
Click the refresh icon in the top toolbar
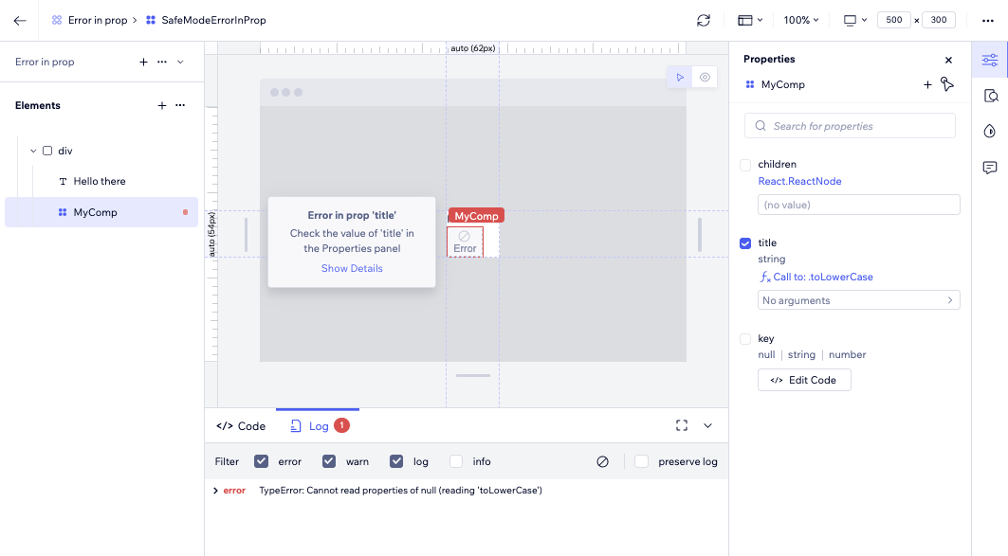pyautogui.click(x=704, y=21)
